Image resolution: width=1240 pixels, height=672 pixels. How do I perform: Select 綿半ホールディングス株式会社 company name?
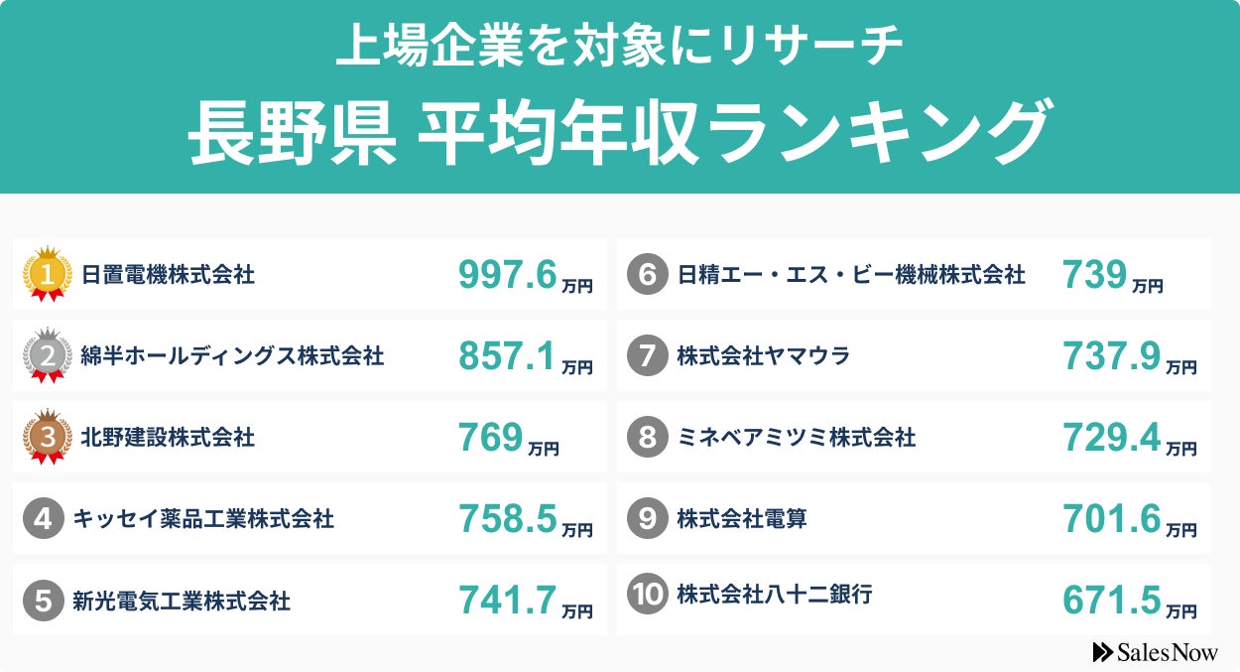[x=232, y=355]
